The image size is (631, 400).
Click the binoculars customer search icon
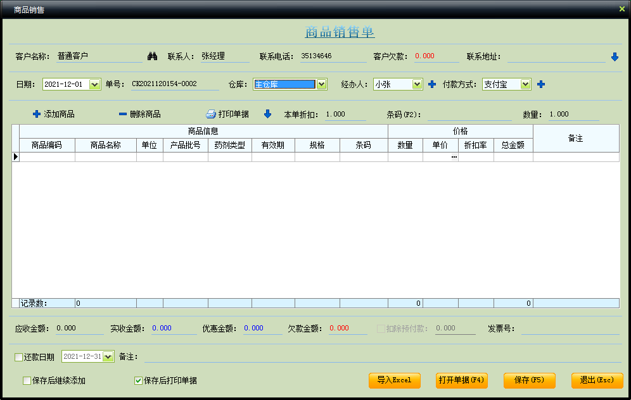click(x=152, y=56)
